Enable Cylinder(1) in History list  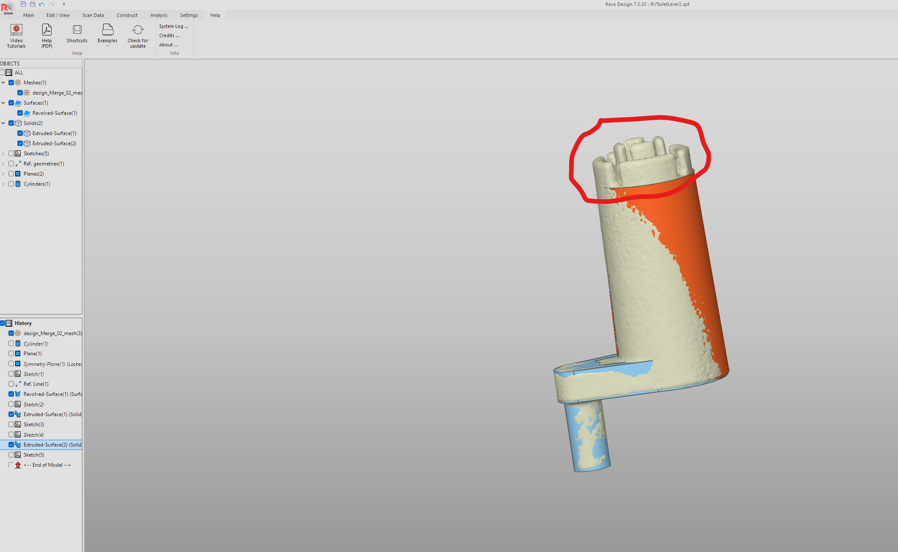[x=11, y=344]
